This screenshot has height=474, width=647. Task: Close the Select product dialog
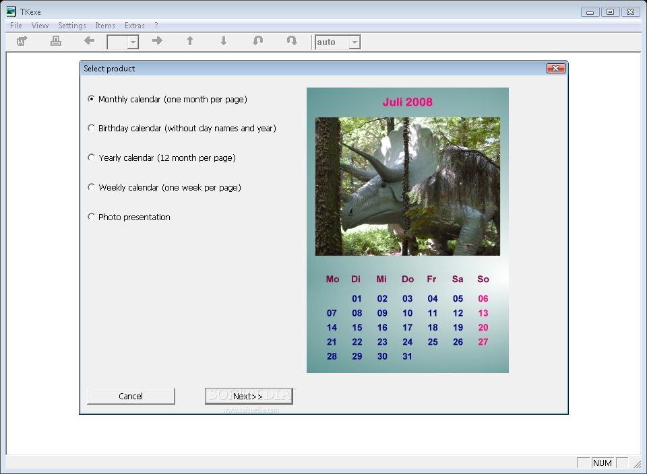coord(555,69)
